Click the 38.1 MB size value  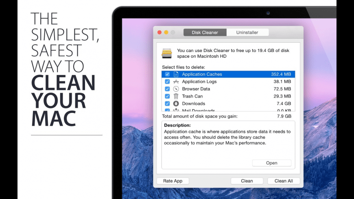pos(282,82)
